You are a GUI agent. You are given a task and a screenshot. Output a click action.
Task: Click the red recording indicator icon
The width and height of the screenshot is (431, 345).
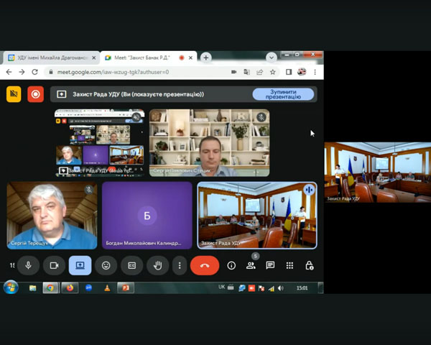pos(35,94)
